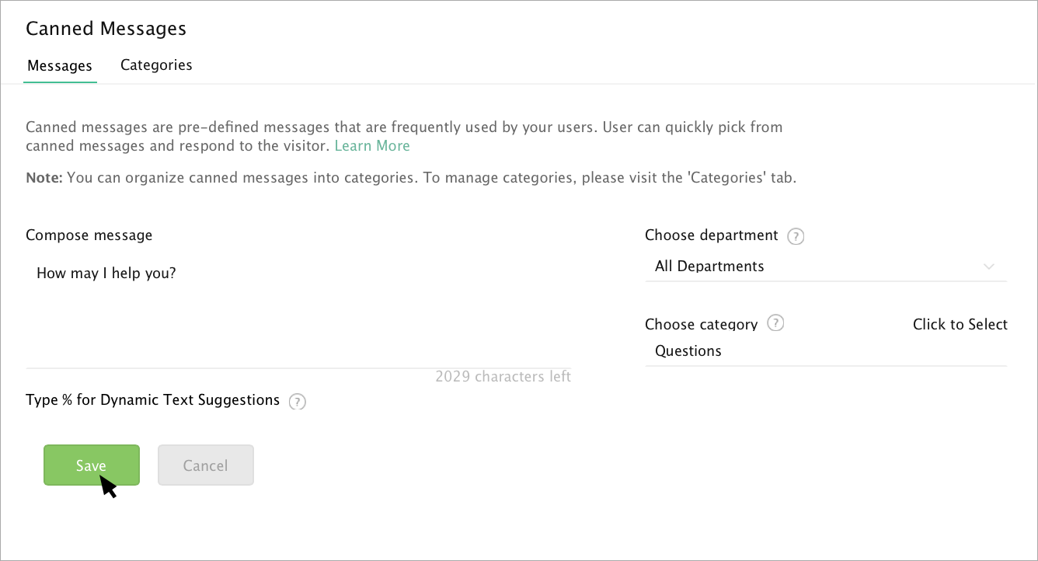The height and width of the screenshot is (561, 1038).
Task: Click the 'Click to Select' category link
Action: 960,325
